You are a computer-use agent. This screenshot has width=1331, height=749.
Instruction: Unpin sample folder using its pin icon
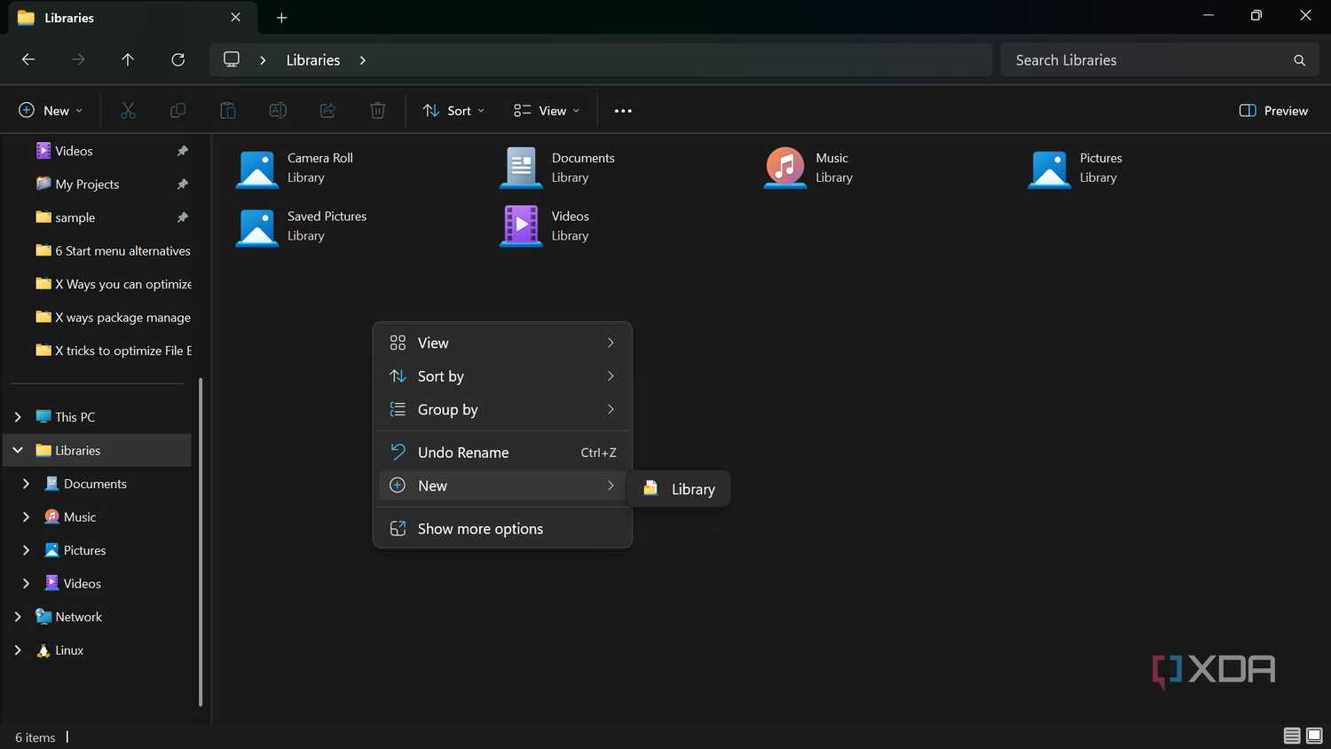click(x=182, y=217)
